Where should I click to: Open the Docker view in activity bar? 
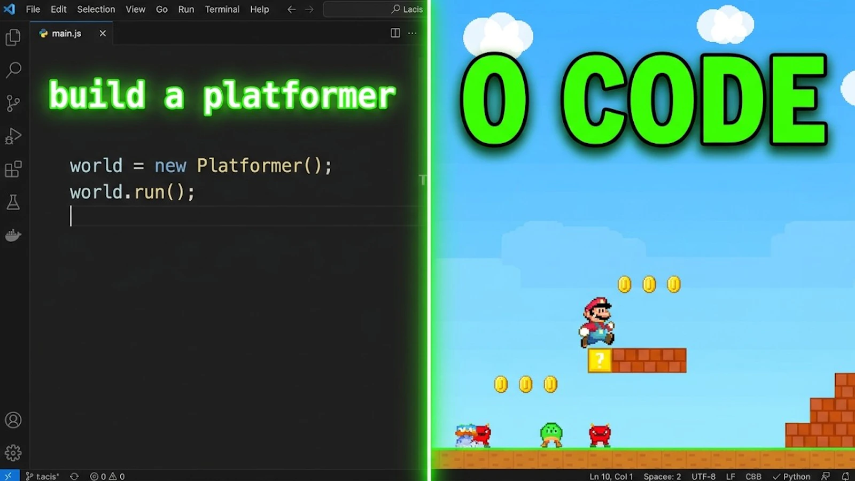coord(13,235)
